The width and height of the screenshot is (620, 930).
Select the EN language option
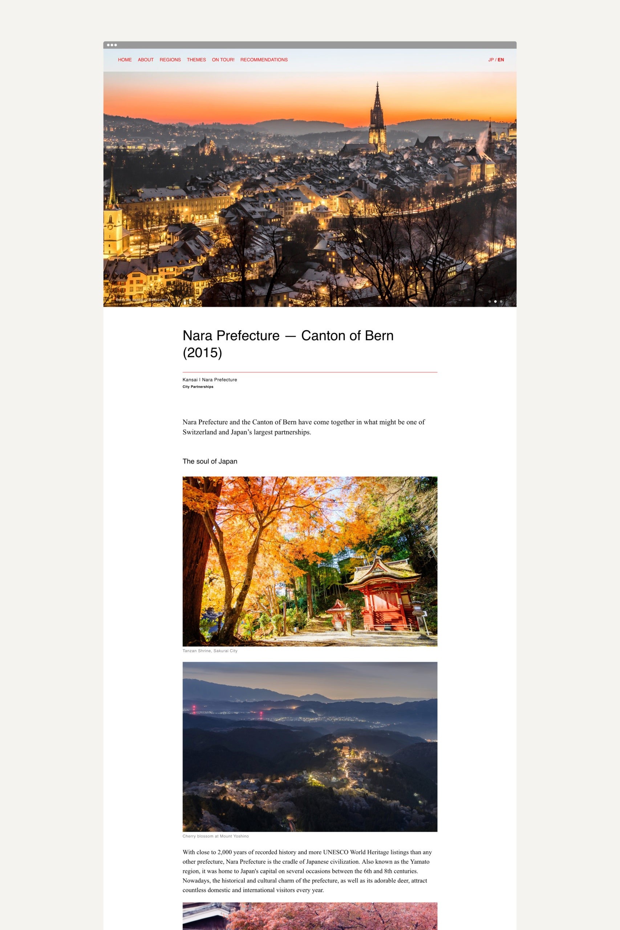click(x=501, y=60)
